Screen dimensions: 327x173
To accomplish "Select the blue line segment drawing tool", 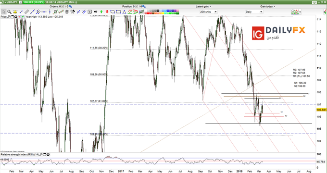I will pos(21,12).
